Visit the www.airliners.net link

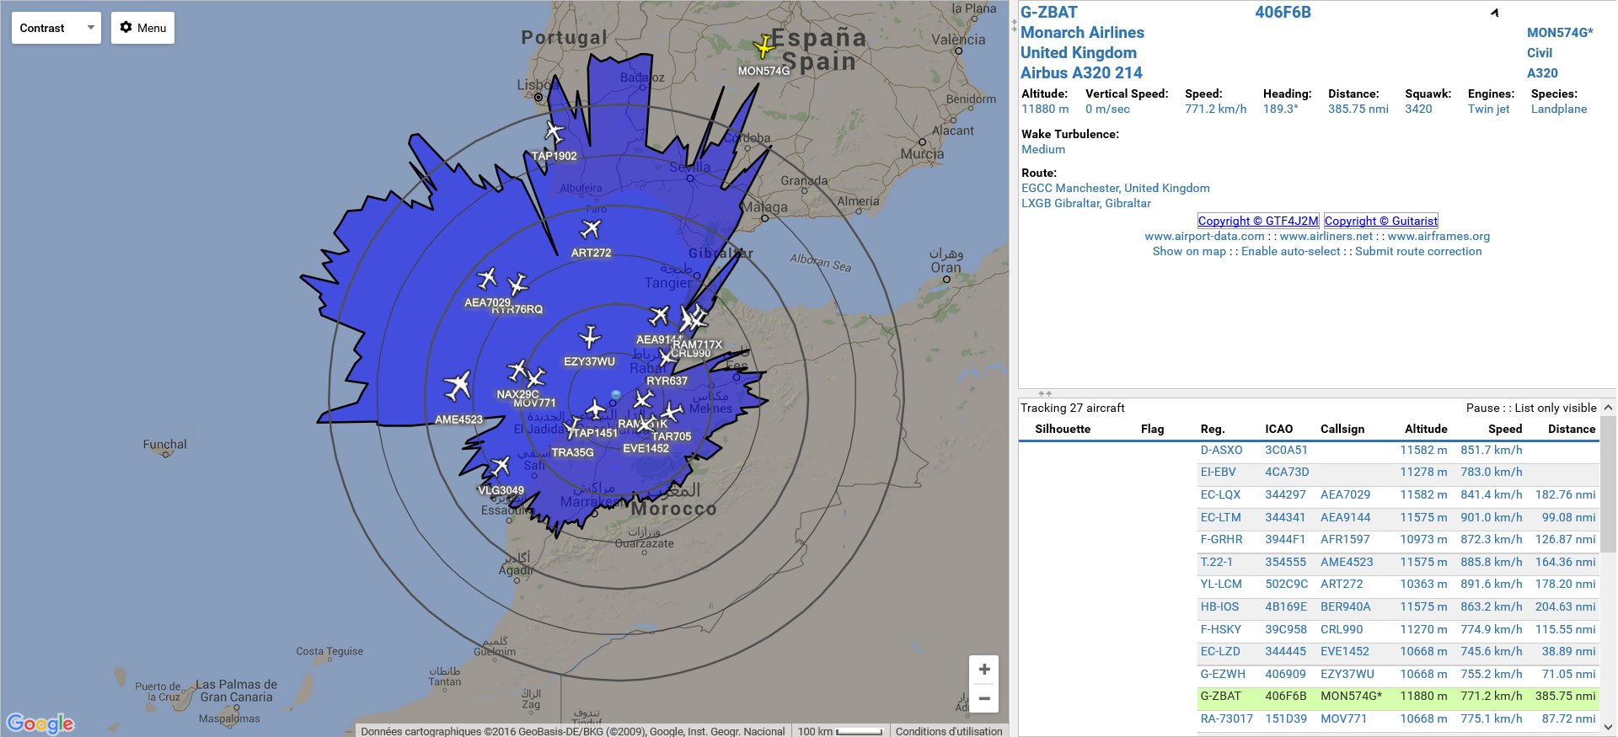[x=1326, y=236]
